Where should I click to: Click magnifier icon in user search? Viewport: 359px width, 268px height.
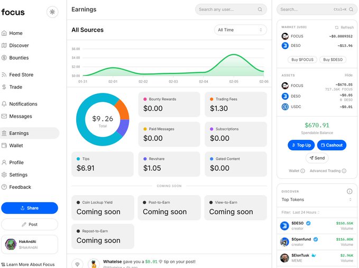click(260, 9)
